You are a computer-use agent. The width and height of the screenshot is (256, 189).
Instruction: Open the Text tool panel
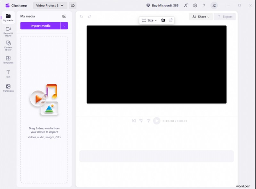[x=8, y=73]
